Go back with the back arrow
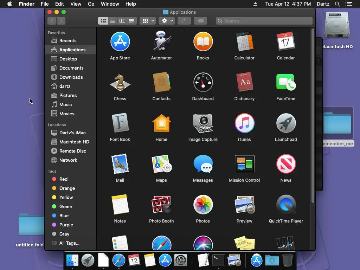360x270 pixels. click(52, 21)
